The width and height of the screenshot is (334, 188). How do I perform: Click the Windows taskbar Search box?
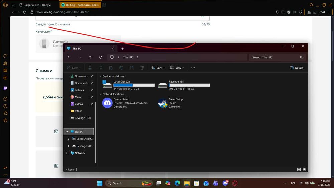pos(129,183)
